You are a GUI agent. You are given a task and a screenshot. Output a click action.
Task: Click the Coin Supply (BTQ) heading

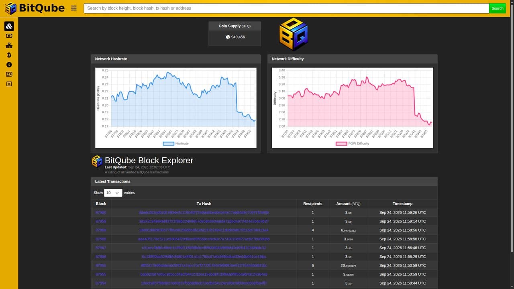[235, 26]
